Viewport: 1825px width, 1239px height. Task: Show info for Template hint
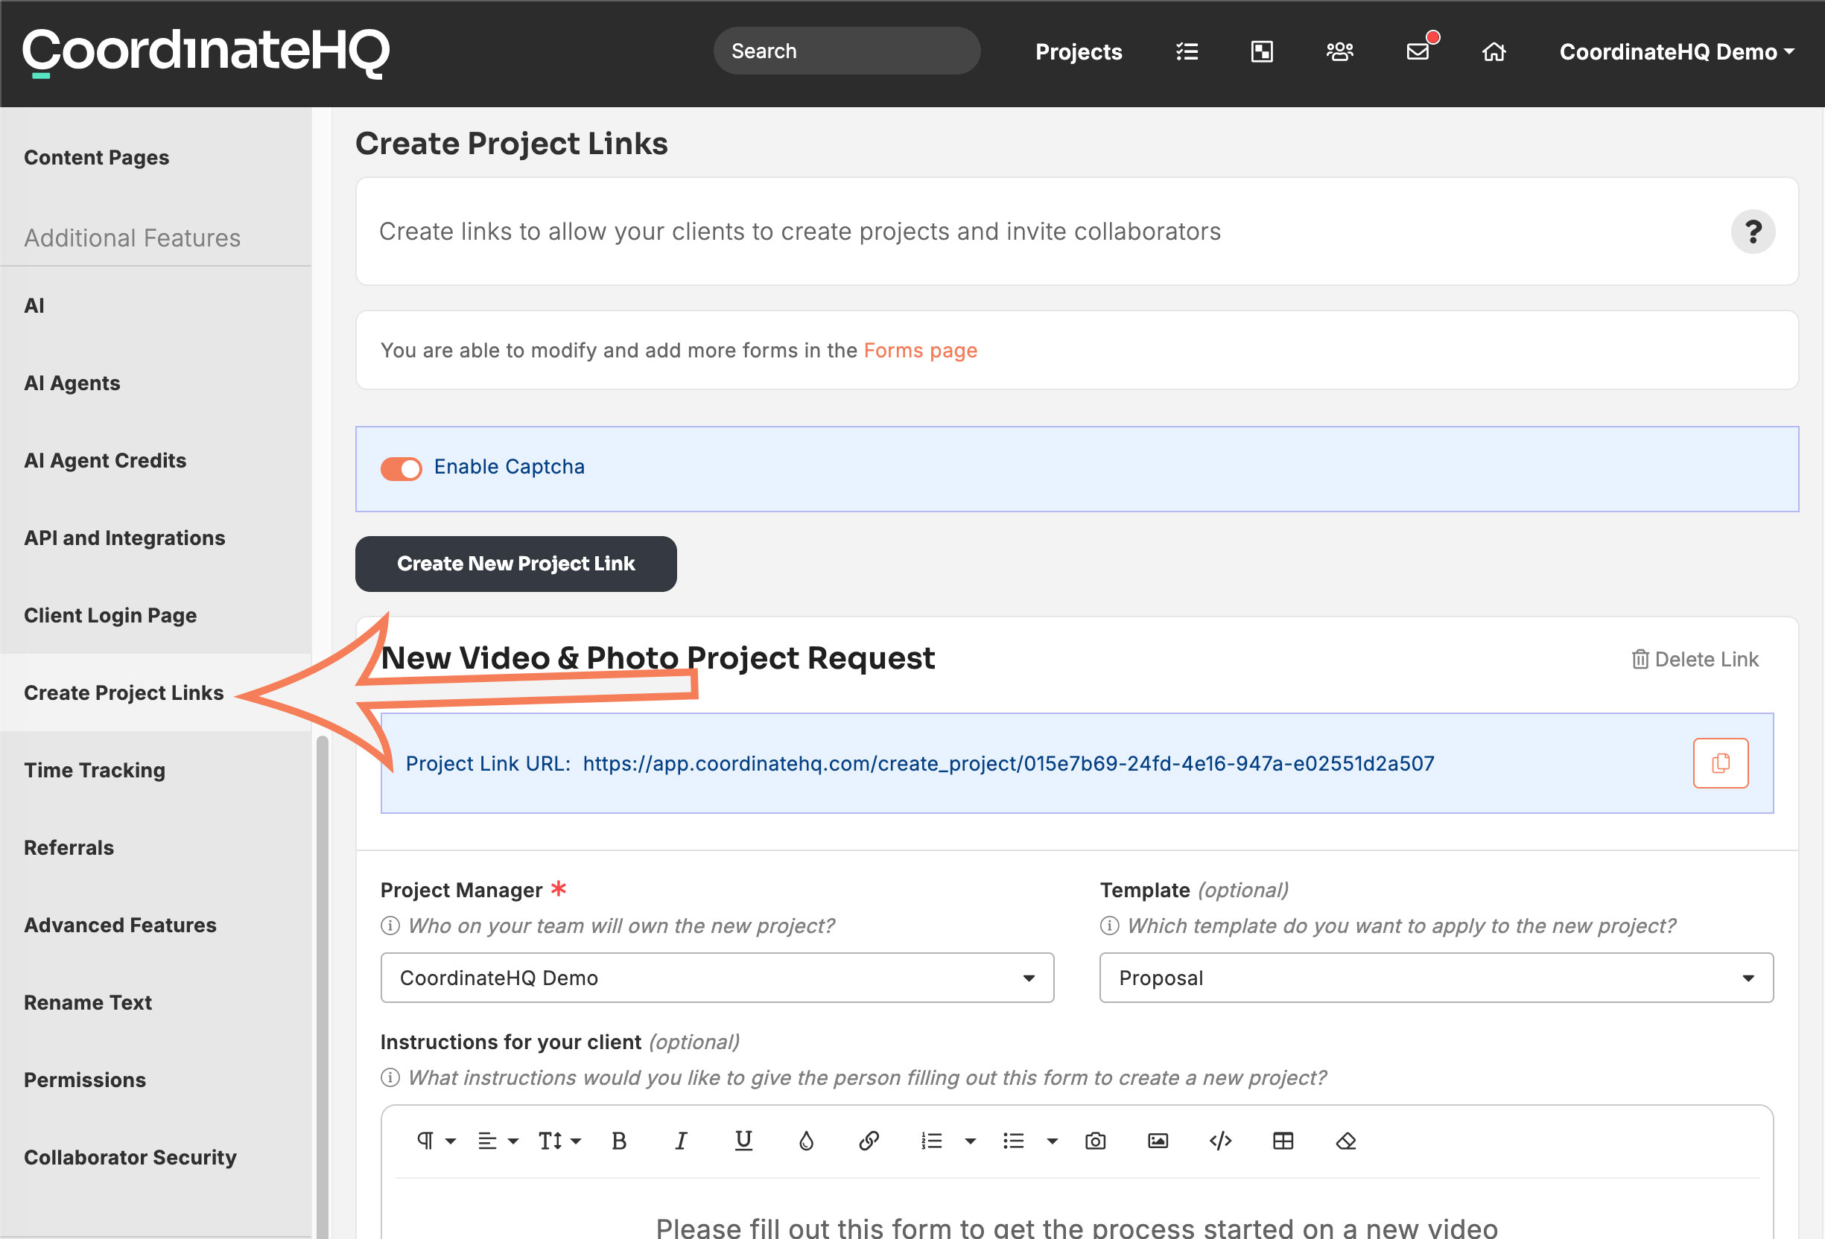(1110, 926)
